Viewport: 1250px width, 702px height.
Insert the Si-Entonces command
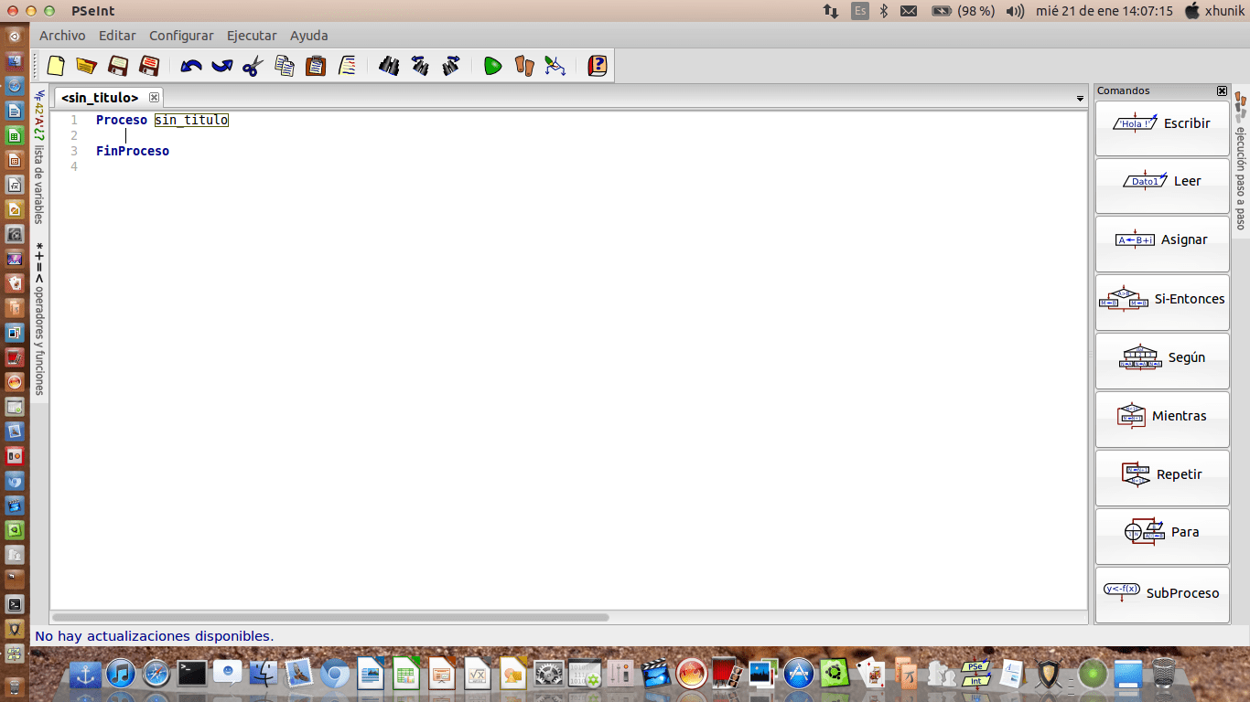[1162, 303]
